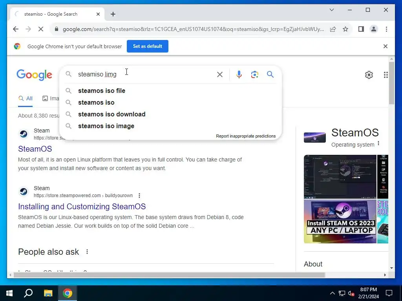This screenshot has height=301, width=402.
Task: Open the Windows notification center
Action: [x=389, y=293]
